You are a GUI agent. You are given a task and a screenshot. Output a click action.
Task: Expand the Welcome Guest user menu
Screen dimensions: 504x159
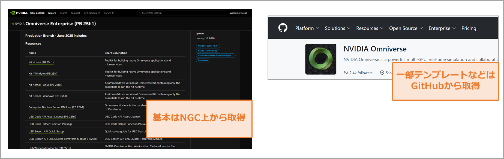pos(240,13)
